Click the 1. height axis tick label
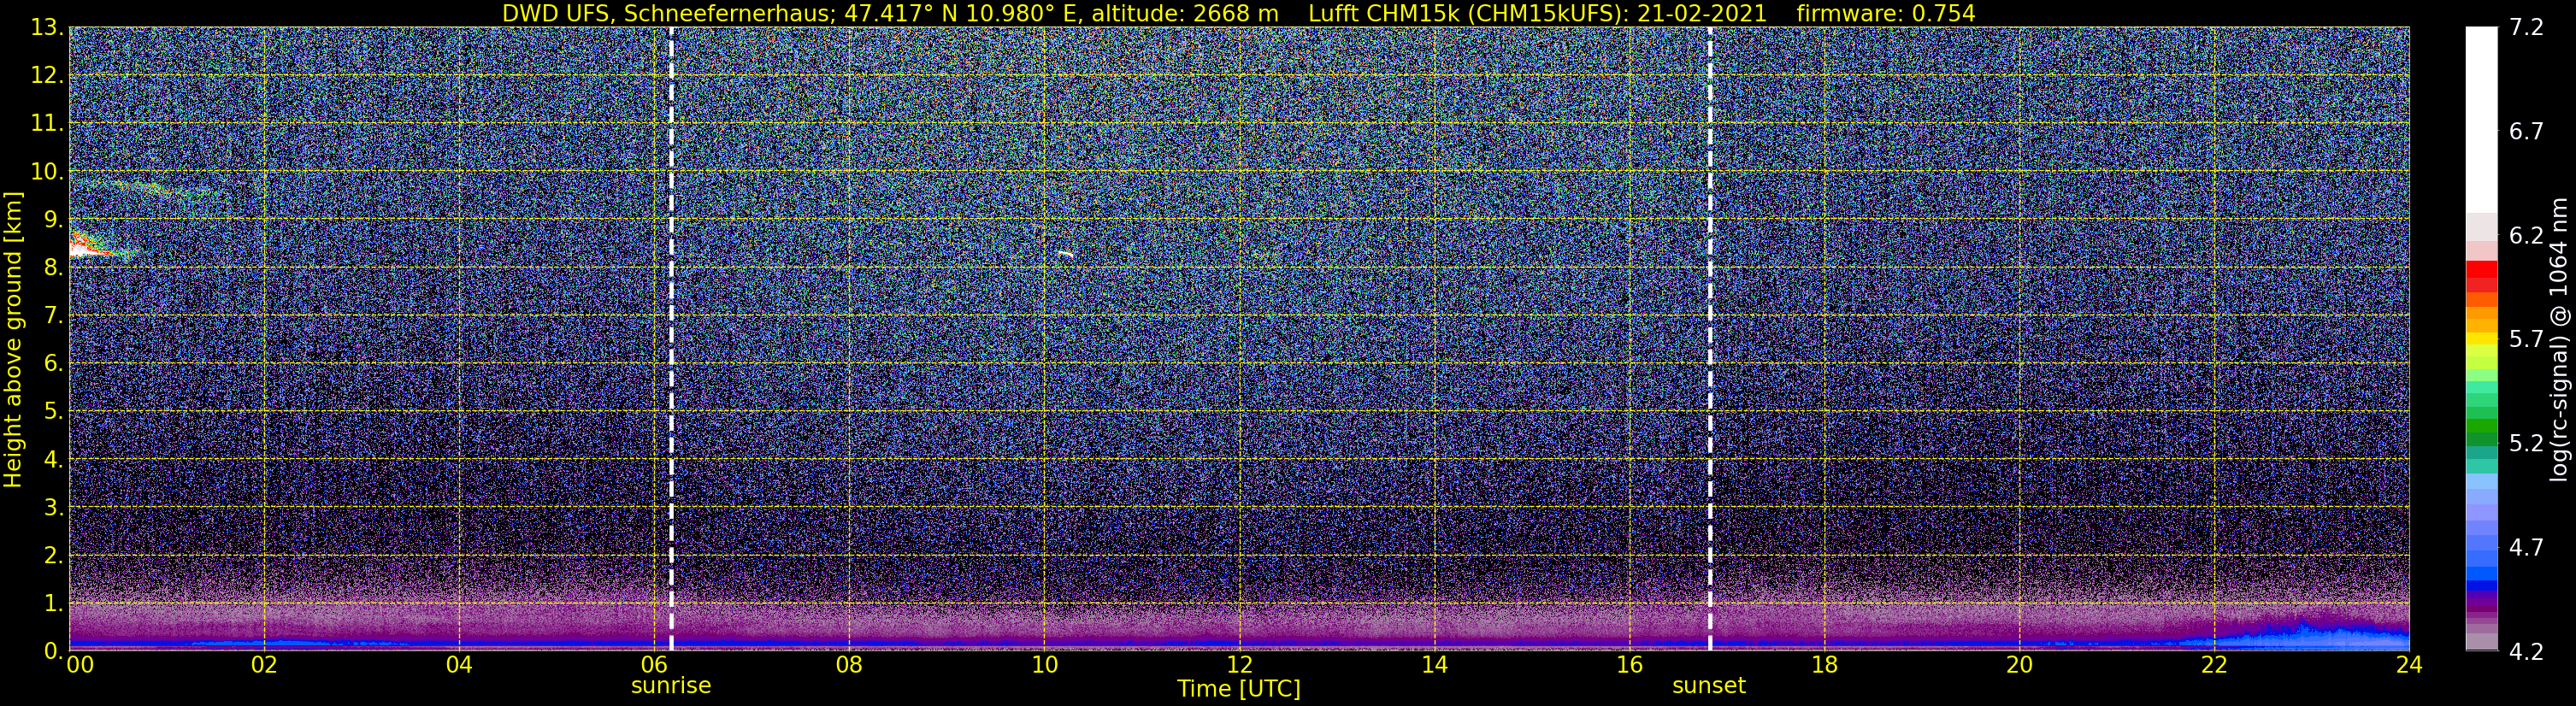This screenshot has height=706, width=2576. tap(52, 604)
